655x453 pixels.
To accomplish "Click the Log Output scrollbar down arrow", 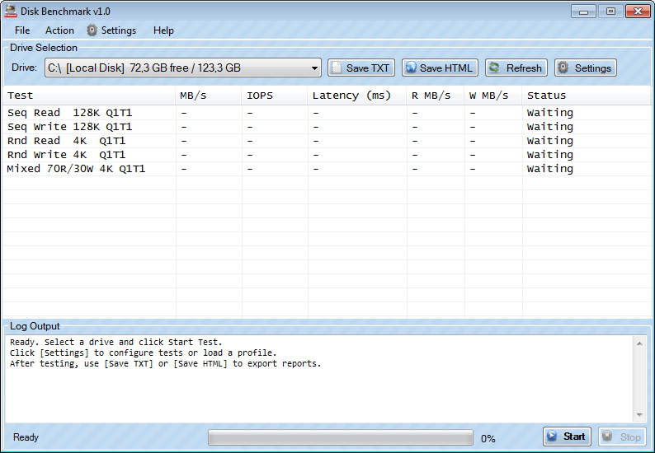I will point(639,414).
